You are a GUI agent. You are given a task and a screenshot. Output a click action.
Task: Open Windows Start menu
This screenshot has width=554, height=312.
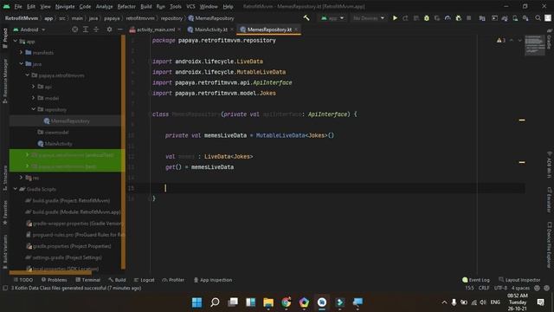196,302
